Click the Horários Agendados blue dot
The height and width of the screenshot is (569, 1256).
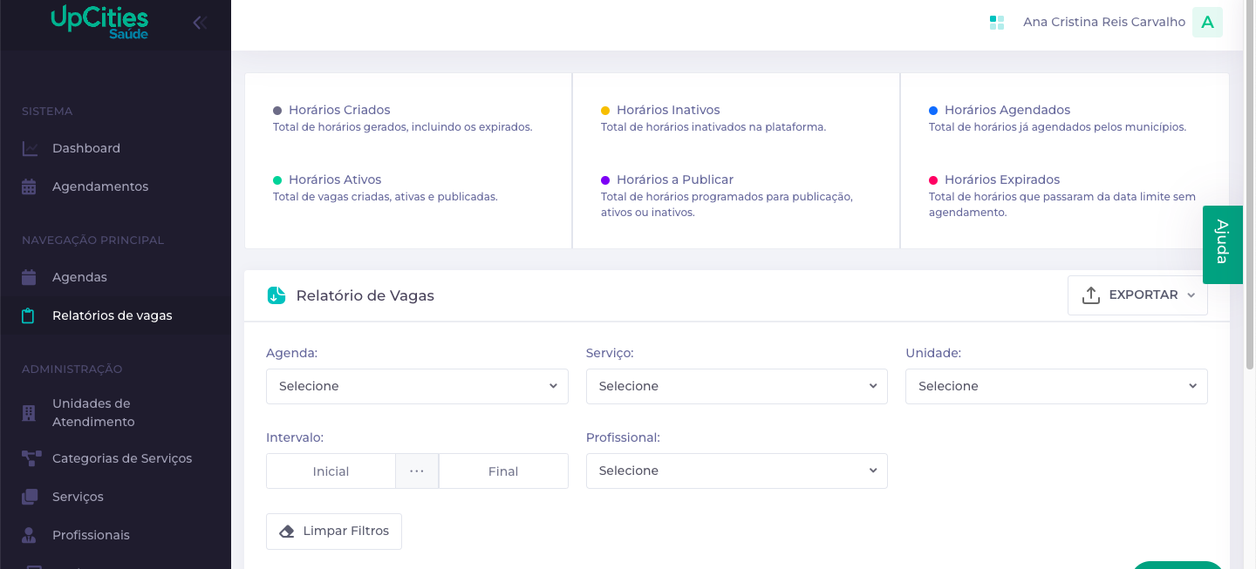933,111
